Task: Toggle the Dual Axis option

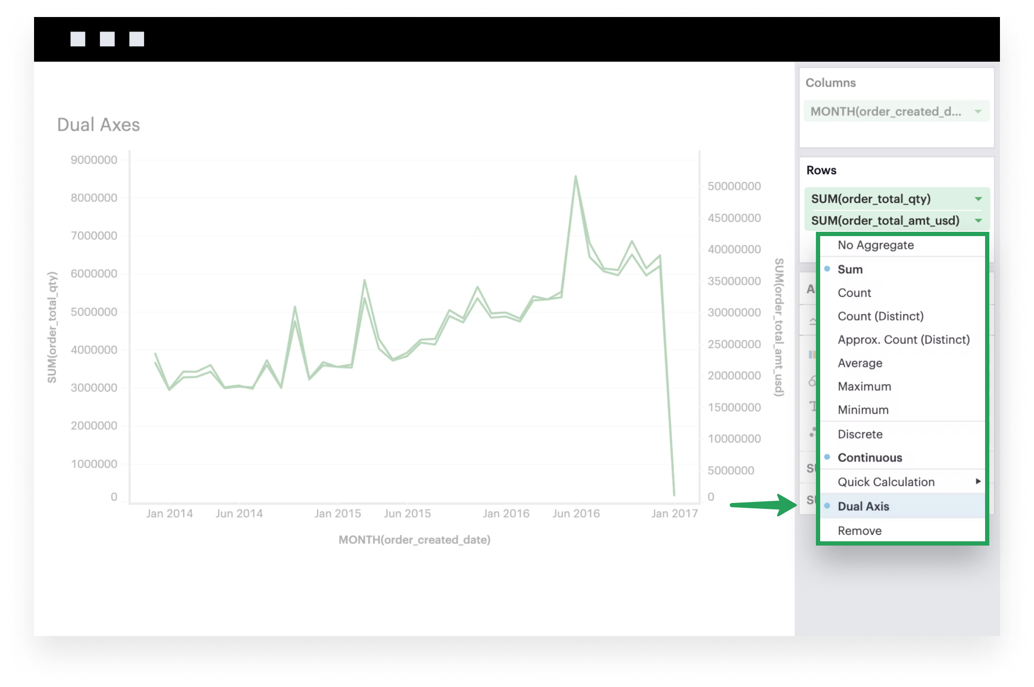Action: click(863, 506)
